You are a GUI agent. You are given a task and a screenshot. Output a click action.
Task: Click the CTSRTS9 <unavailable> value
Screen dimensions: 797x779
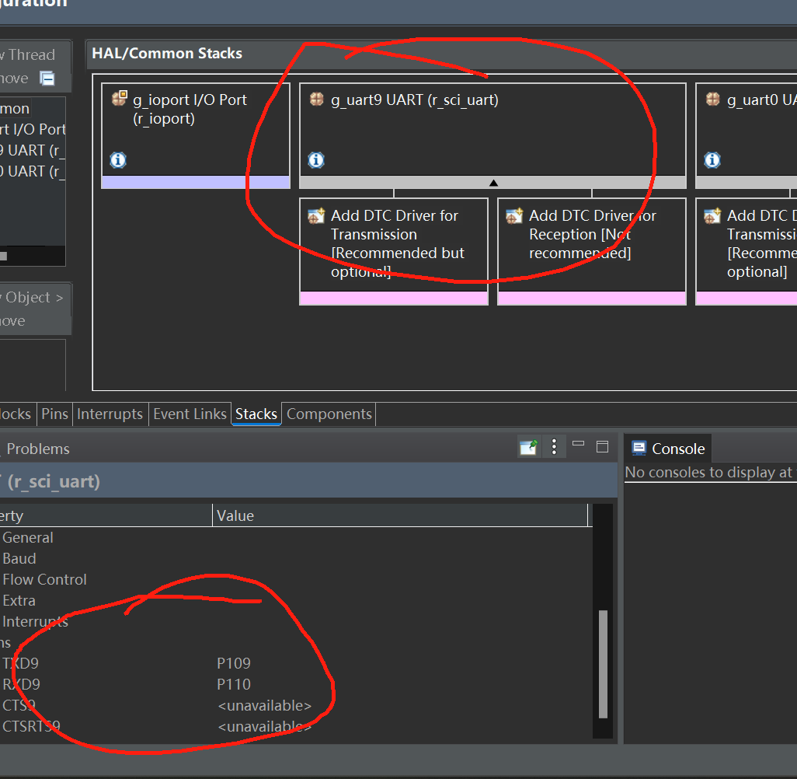264,727
